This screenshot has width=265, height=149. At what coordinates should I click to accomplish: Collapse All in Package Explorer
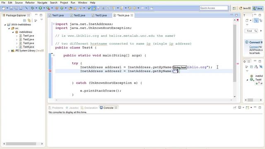tap(25, 20)
